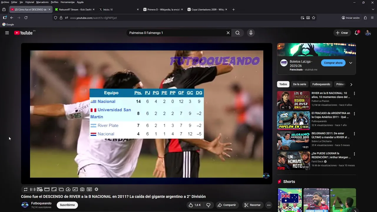Open the account avatar menu
The image size is (377, 212).
pyautogui.click(x=368, y=33)
